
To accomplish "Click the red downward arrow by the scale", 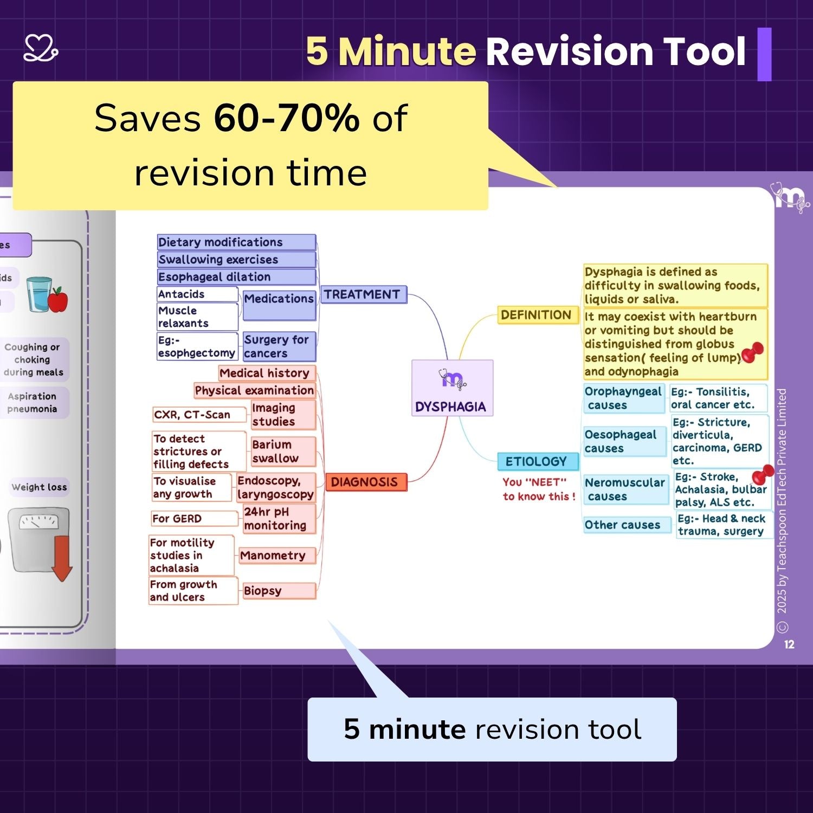I will pyautogui.click(x=62, y=558).
